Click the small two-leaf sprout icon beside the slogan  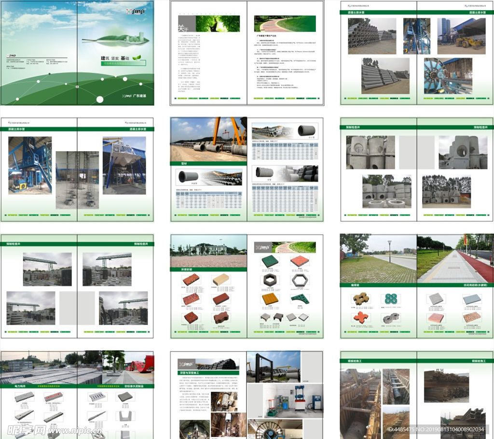[x=137, y=57]
